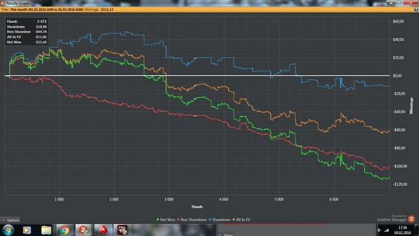Click the All-In EV line marker at hand 3471
This screenshot has height=236, width=419.
click(195, 86)
